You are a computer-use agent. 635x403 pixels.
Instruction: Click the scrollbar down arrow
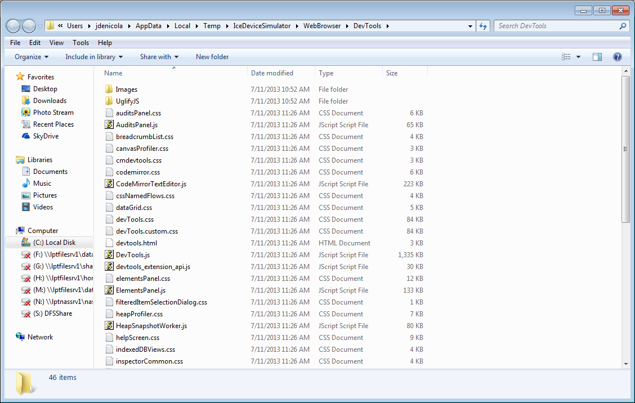coord(626,364)
